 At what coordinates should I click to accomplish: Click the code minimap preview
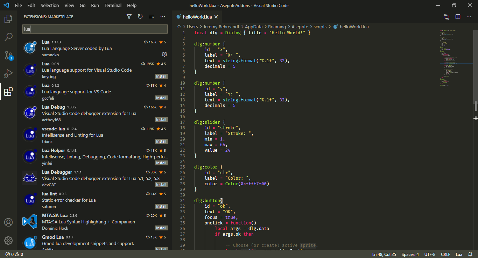pos(456,58)
